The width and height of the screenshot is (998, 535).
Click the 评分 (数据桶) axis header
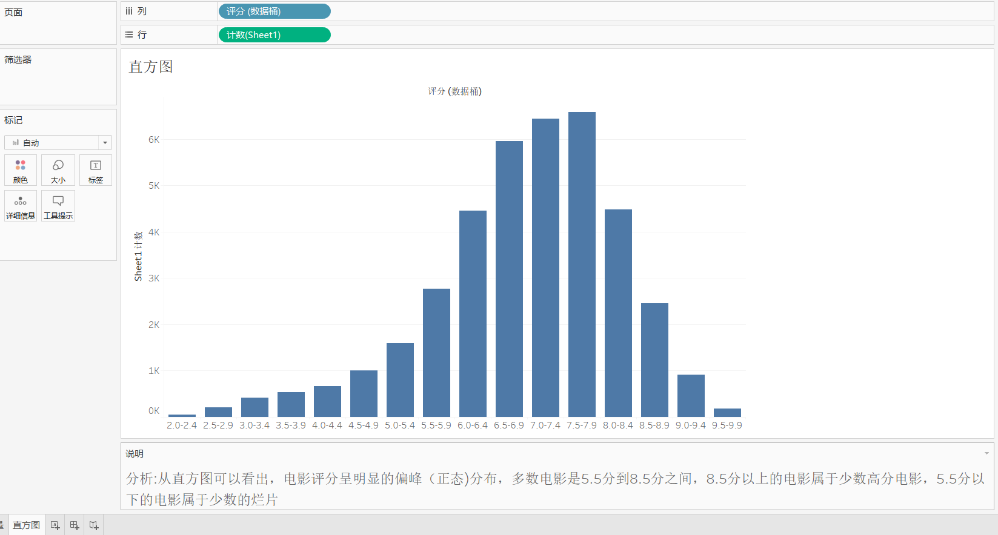tap(454, 91)
